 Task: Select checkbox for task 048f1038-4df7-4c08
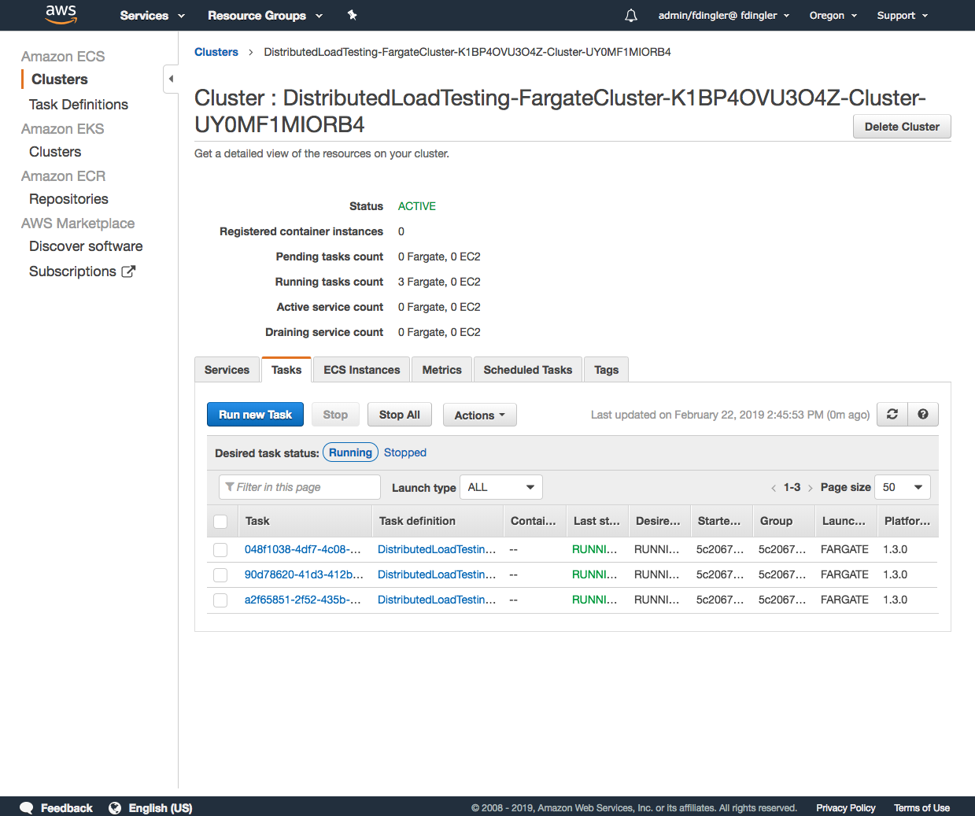pos(220,550)
